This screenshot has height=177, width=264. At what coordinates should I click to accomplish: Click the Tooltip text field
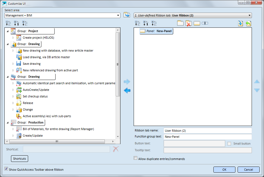pos(208,150)
